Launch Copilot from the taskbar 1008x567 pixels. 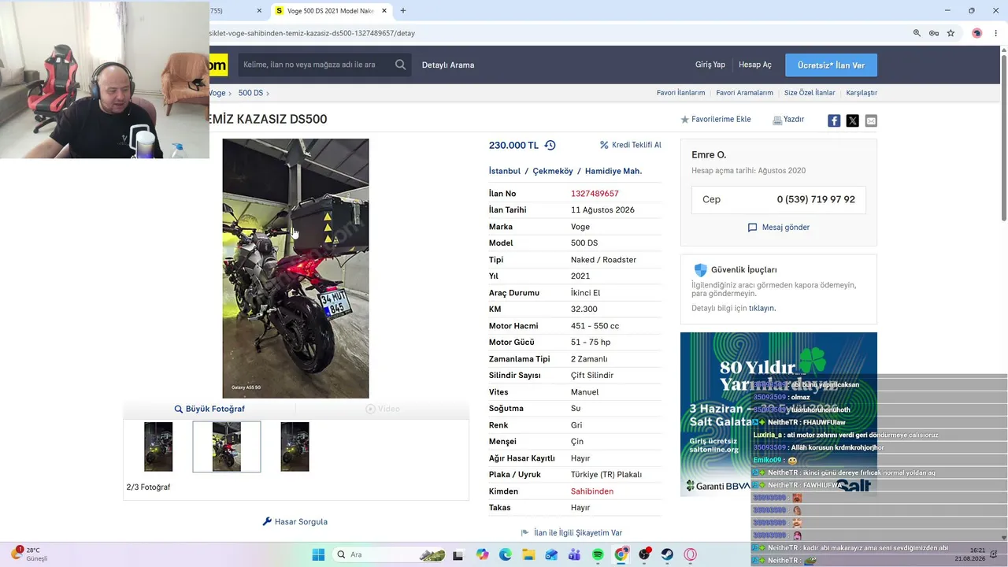(482, 554)
